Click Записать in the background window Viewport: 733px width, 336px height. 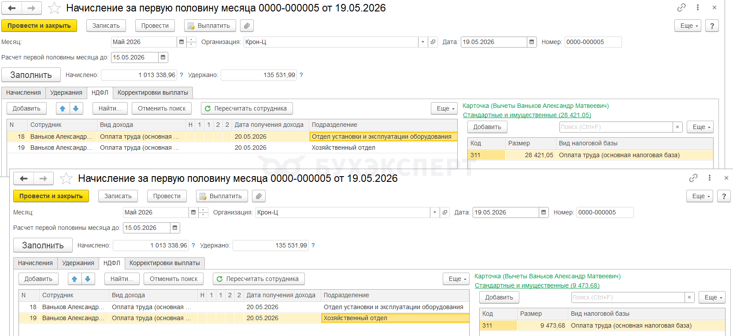click(x=106, y=26)
